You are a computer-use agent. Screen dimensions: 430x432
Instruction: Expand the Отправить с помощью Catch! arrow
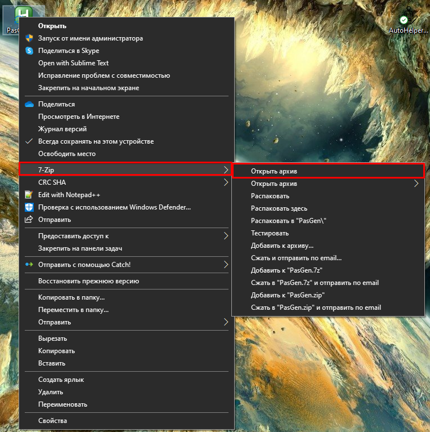click(226, 265)
